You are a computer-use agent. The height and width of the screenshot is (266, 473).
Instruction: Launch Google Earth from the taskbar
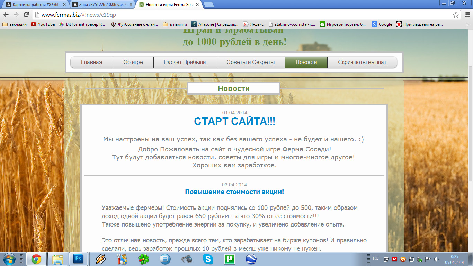pos(251,259)
